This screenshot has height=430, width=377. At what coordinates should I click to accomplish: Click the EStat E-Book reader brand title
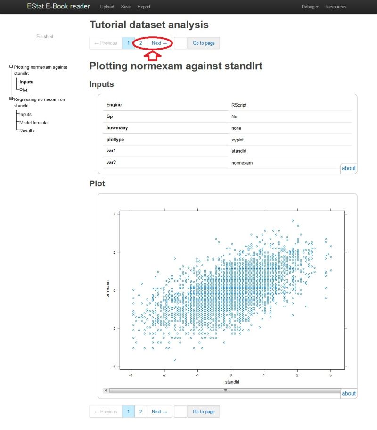[x=58, y=6]
